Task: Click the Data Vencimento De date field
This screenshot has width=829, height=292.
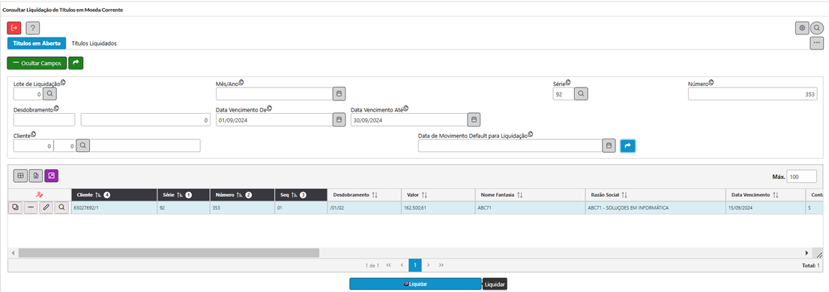Action: coord(274,120)
